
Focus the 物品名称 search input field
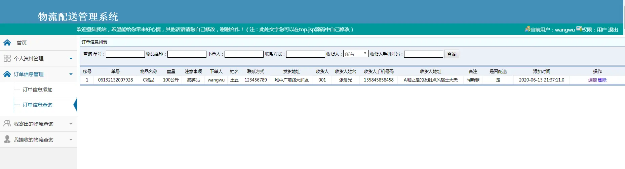point(187,54)
